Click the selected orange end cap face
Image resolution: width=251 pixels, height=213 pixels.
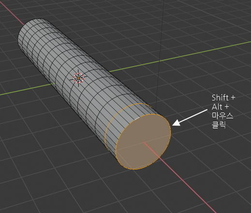(x=143, y=142)
